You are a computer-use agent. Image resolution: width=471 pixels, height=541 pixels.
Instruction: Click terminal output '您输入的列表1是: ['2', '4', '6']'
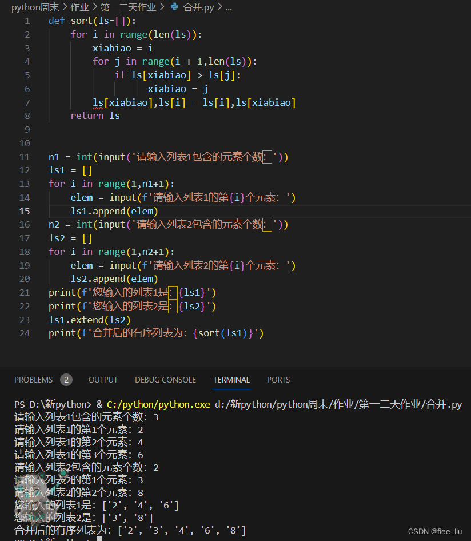point(97,506)
